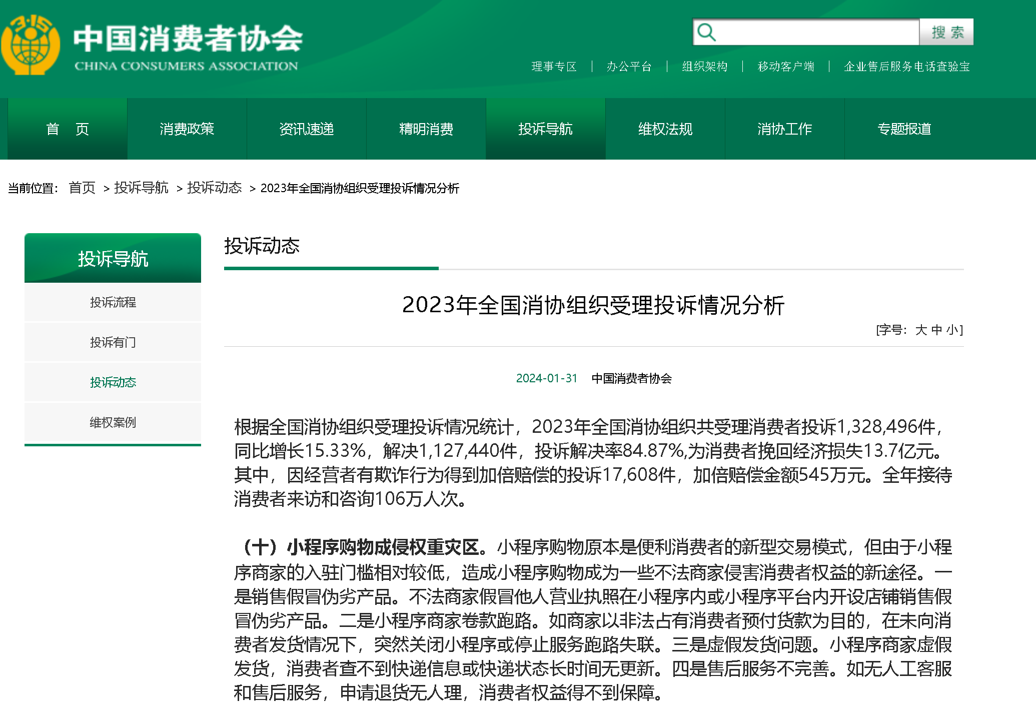Open the 资讯速递 nav menu
The height and width of the screenshot is (705, 1036).
(x=306, y=129)
